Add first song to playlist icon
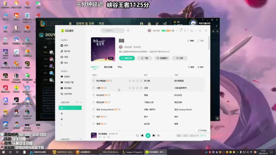Screen dimensions: 276x155 coord(134,81)
